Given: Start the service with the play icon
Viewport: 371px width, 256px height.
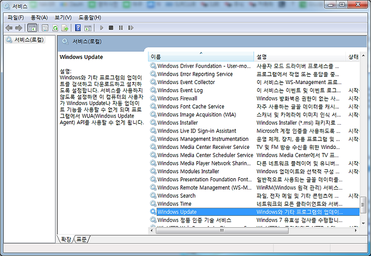Looking at the screenshot, I should 102,28.
